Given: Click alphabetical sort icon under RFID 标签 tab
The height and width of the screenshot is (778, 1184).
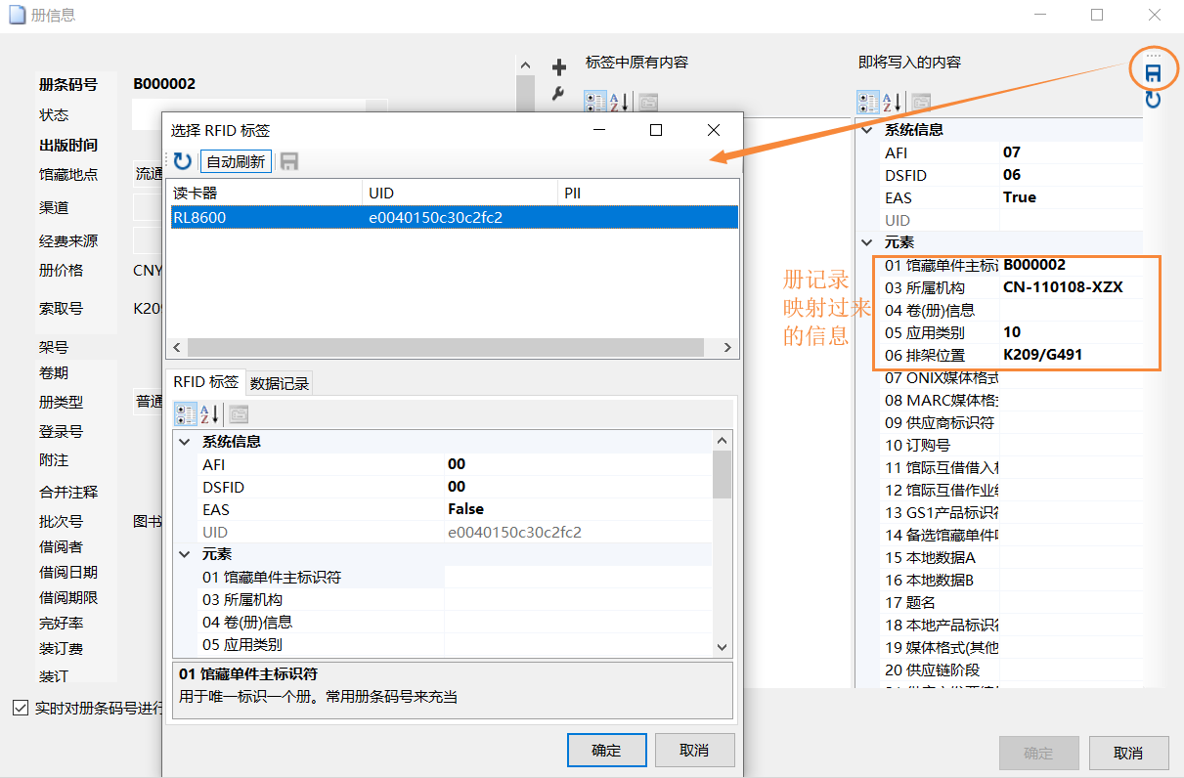Looking at the screenshot, I should click(209, 413).
